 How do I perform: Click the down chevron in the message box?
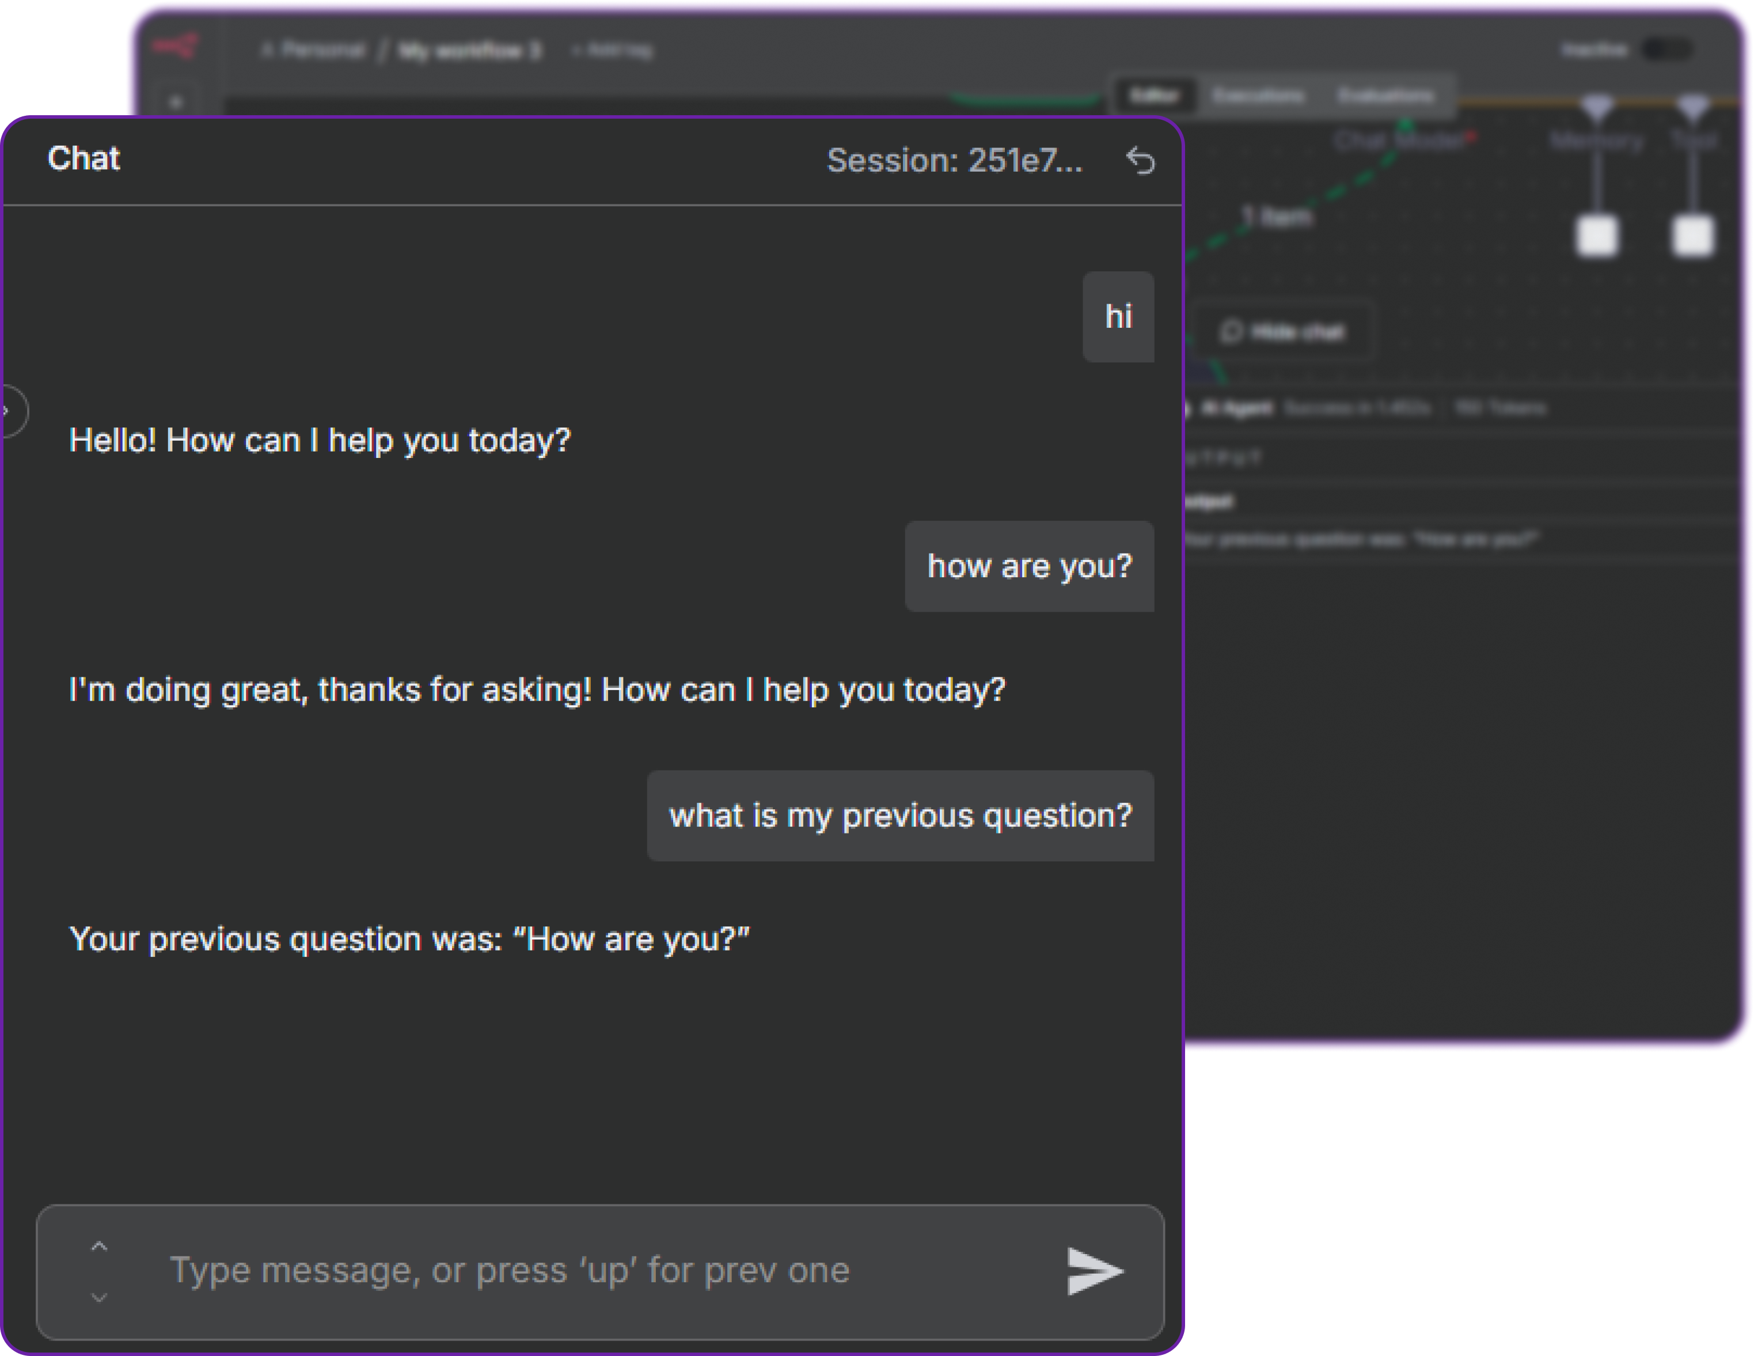tap(99, 1297)
